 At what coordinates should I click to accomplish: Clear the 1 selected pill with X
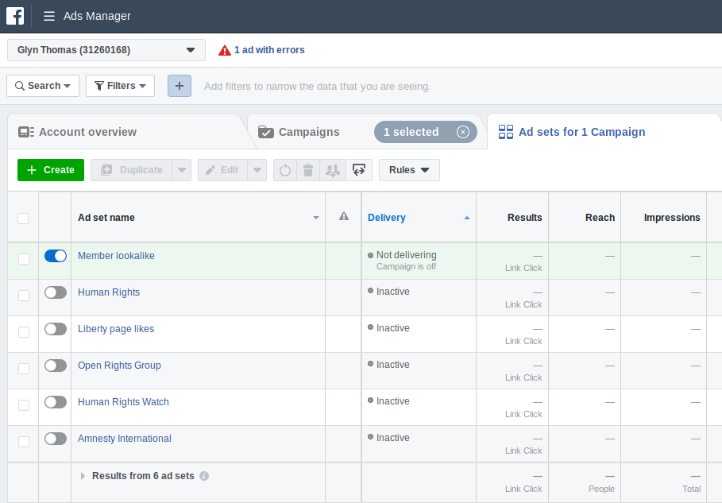click(463, 132)
